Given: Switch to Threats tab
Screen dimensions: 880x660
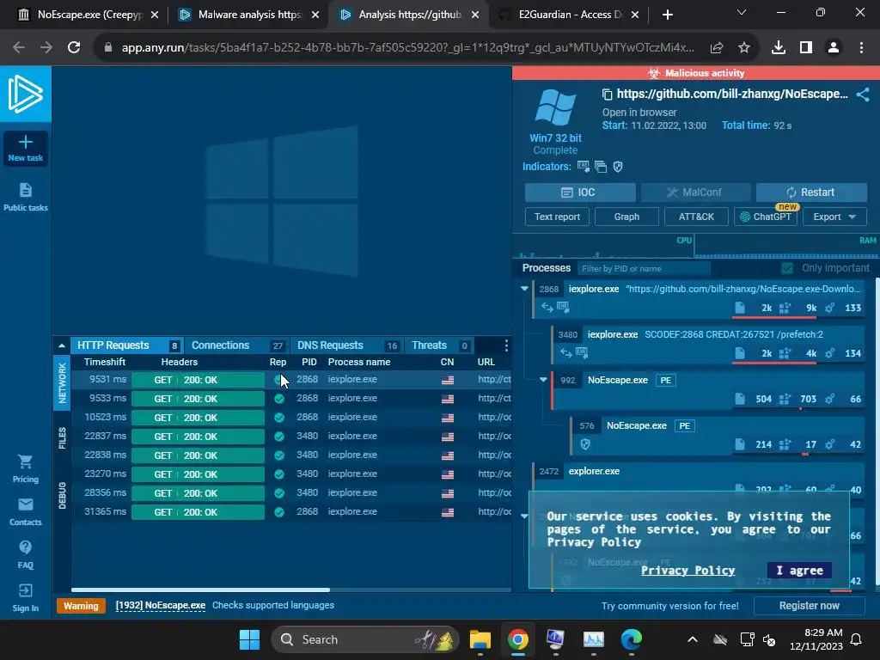Looking at the screenshot, I should [439, 345].
